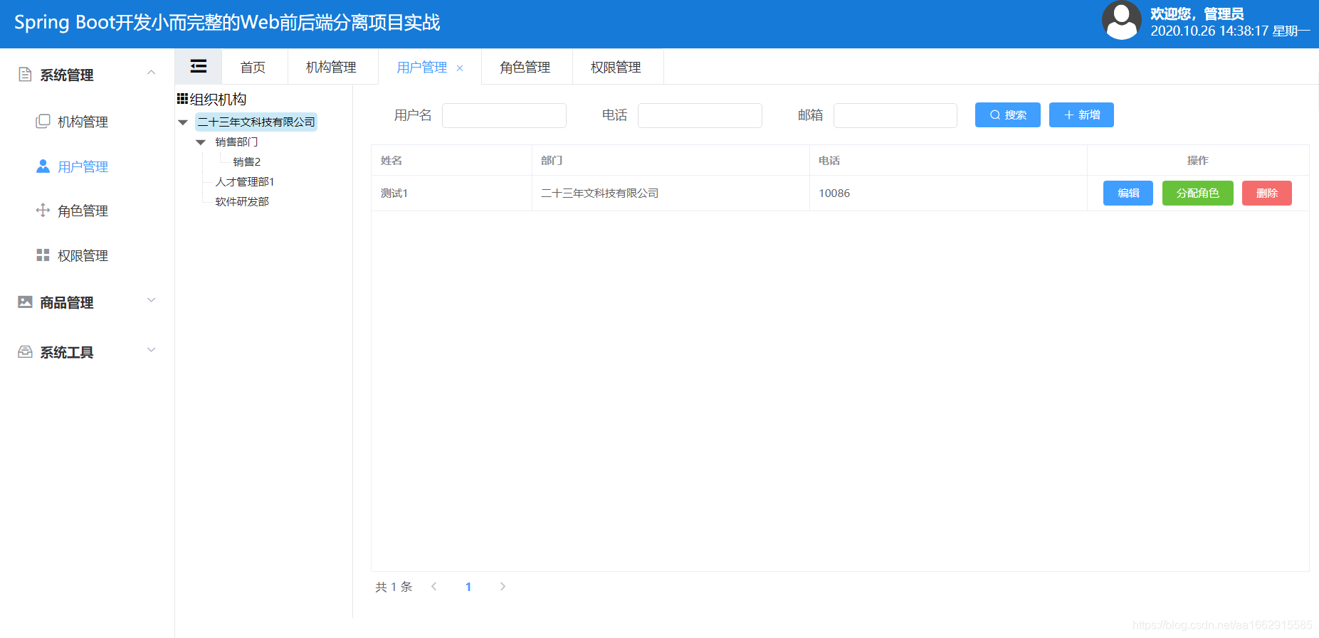
Task: Close the 用户管理 tab with x
Action: 460,68
